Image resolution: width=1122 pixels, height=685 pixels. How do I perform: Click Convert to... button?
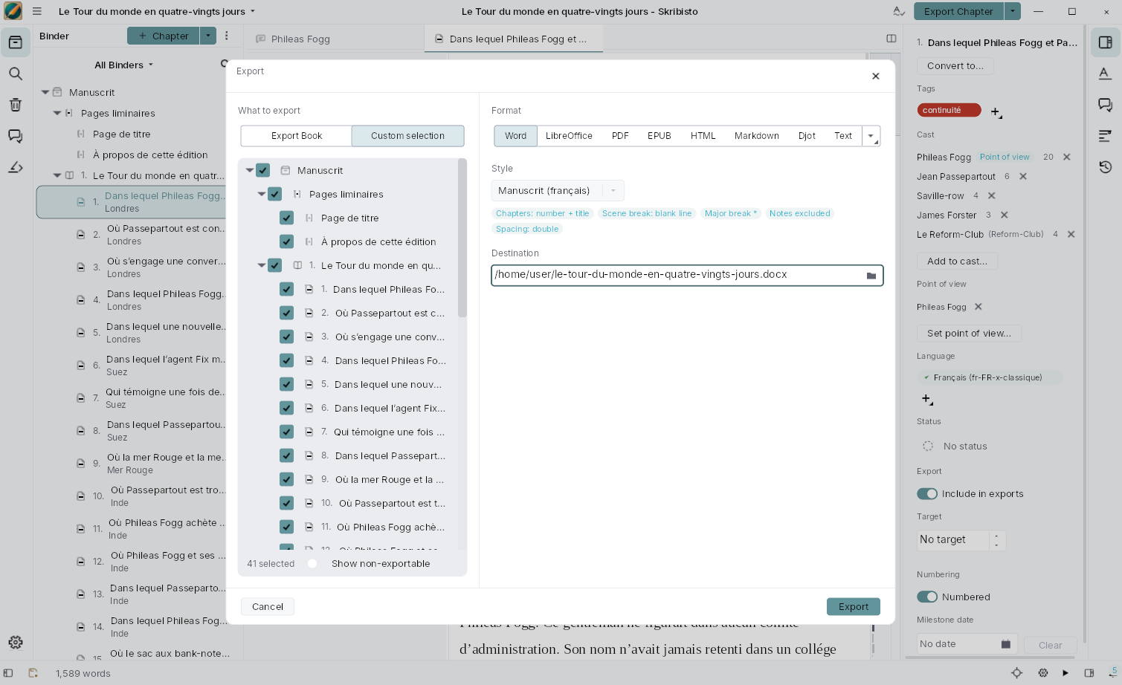click(955, 66)
